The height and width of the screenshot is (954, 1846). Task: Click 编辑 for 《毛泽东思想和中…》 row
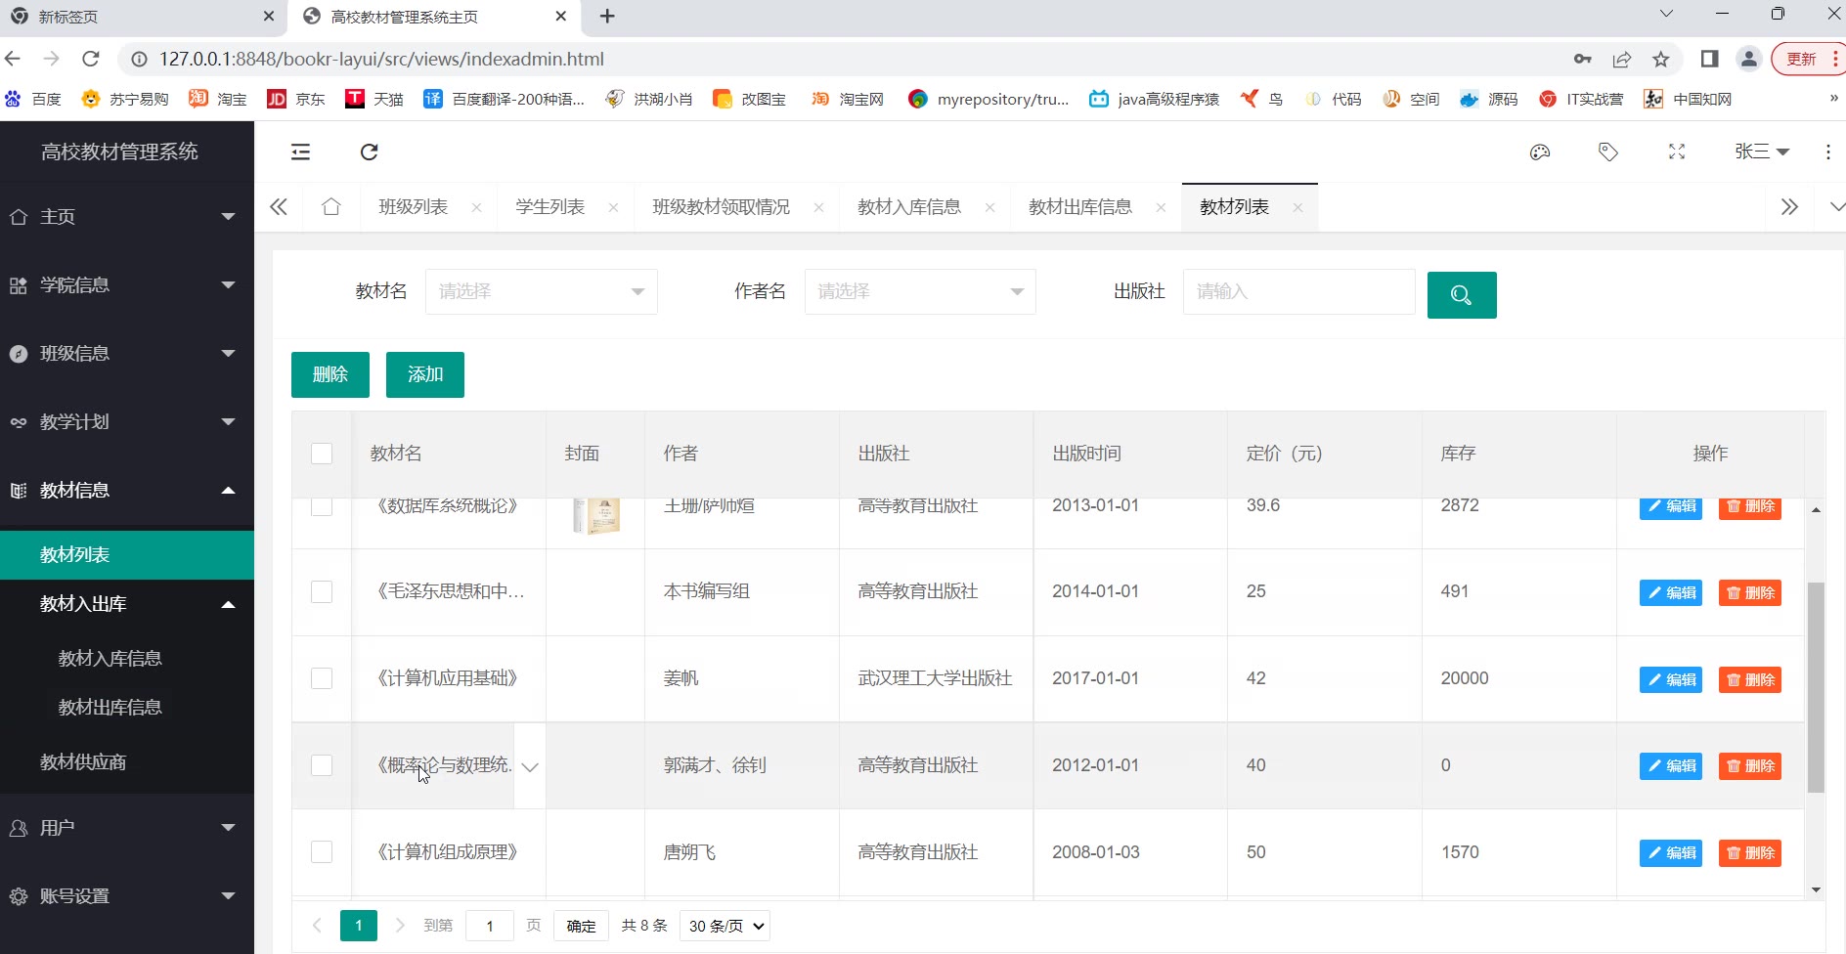1670,592
